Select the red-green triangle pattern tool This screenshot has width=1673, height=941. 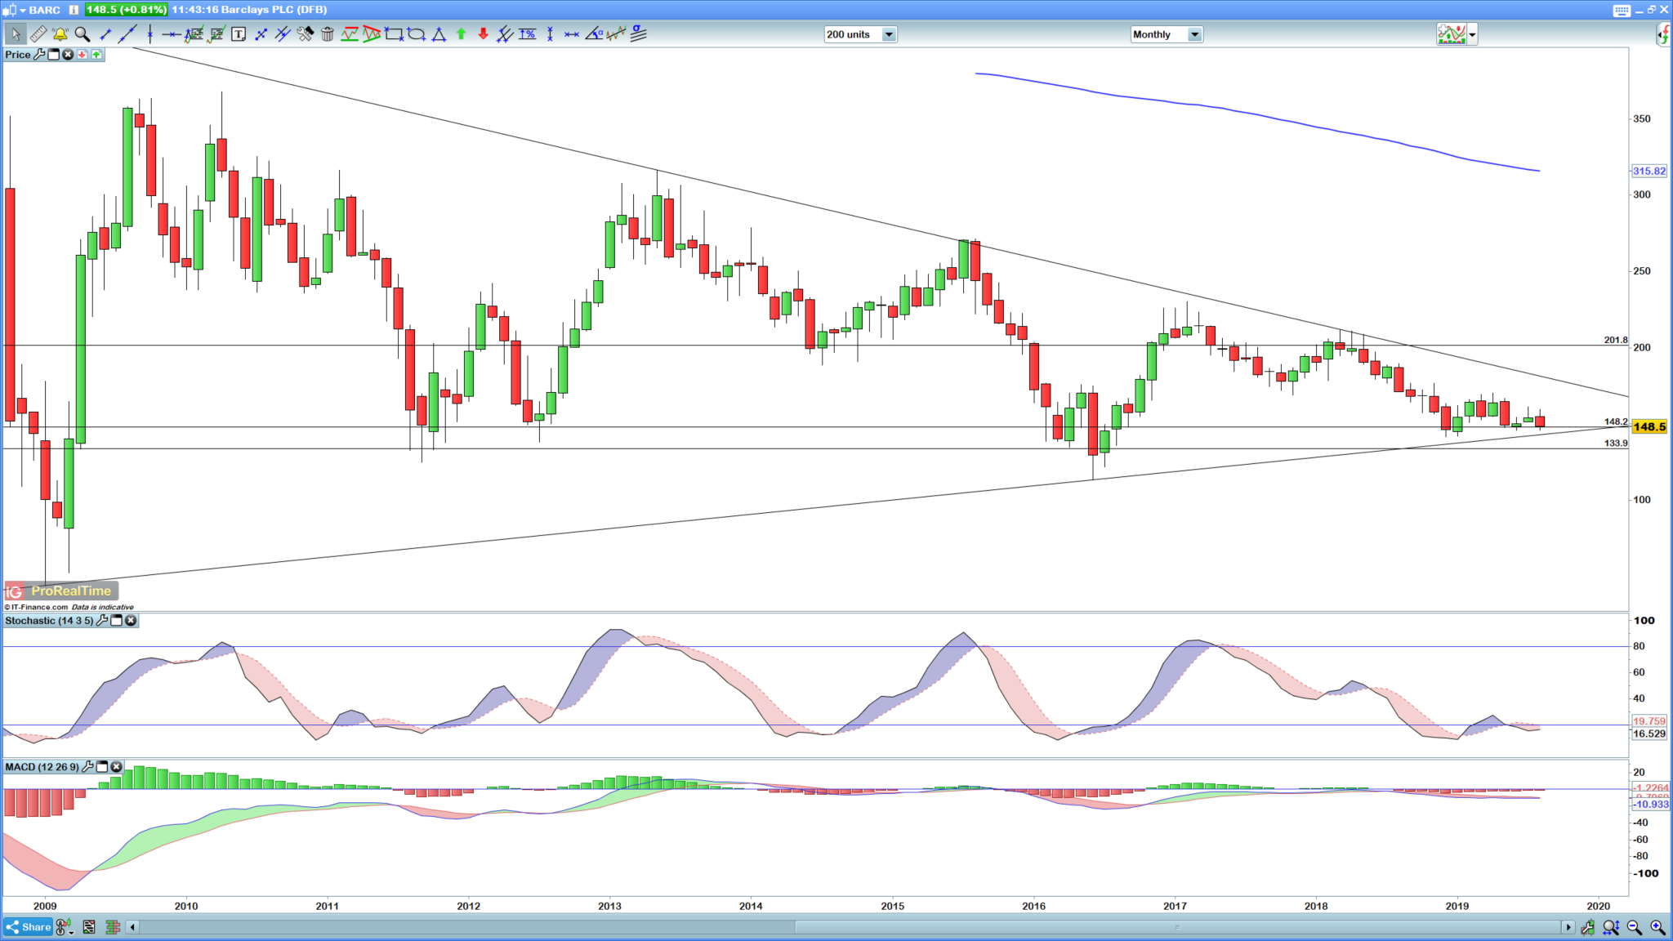pyautogui.click(x=372, y=34)
